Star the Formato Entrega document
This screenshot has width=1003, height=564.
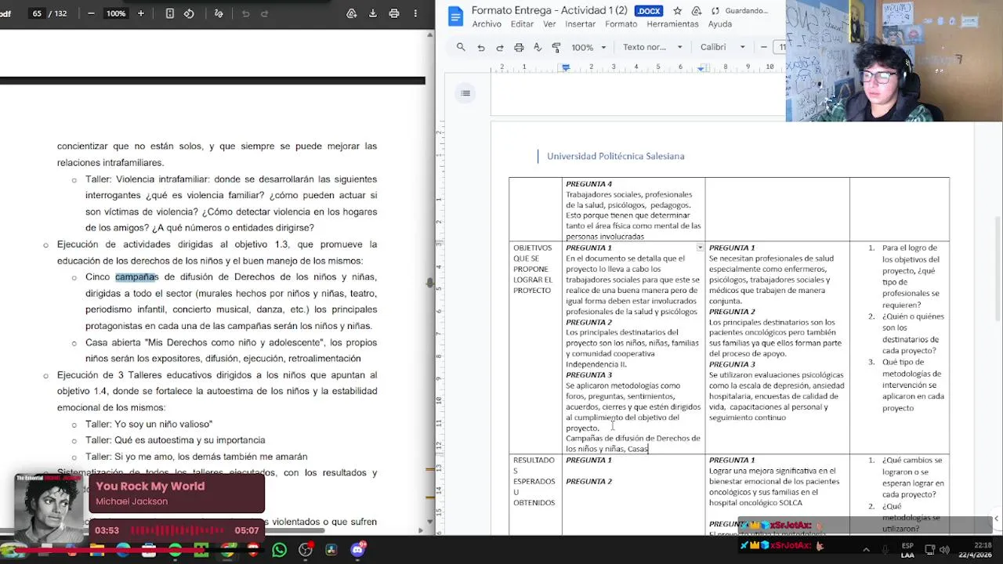[x=677, y=11]
